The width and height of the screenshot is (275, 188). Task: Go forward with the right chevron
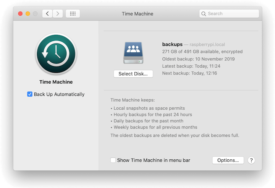[x=58, y=13]
